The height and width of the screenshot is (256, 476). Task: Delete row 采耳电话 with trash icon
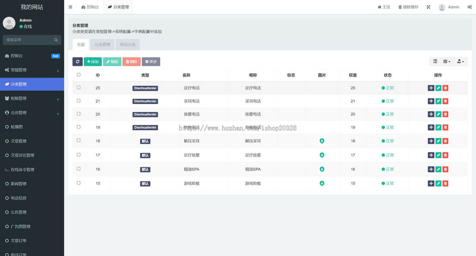[445, 101]
